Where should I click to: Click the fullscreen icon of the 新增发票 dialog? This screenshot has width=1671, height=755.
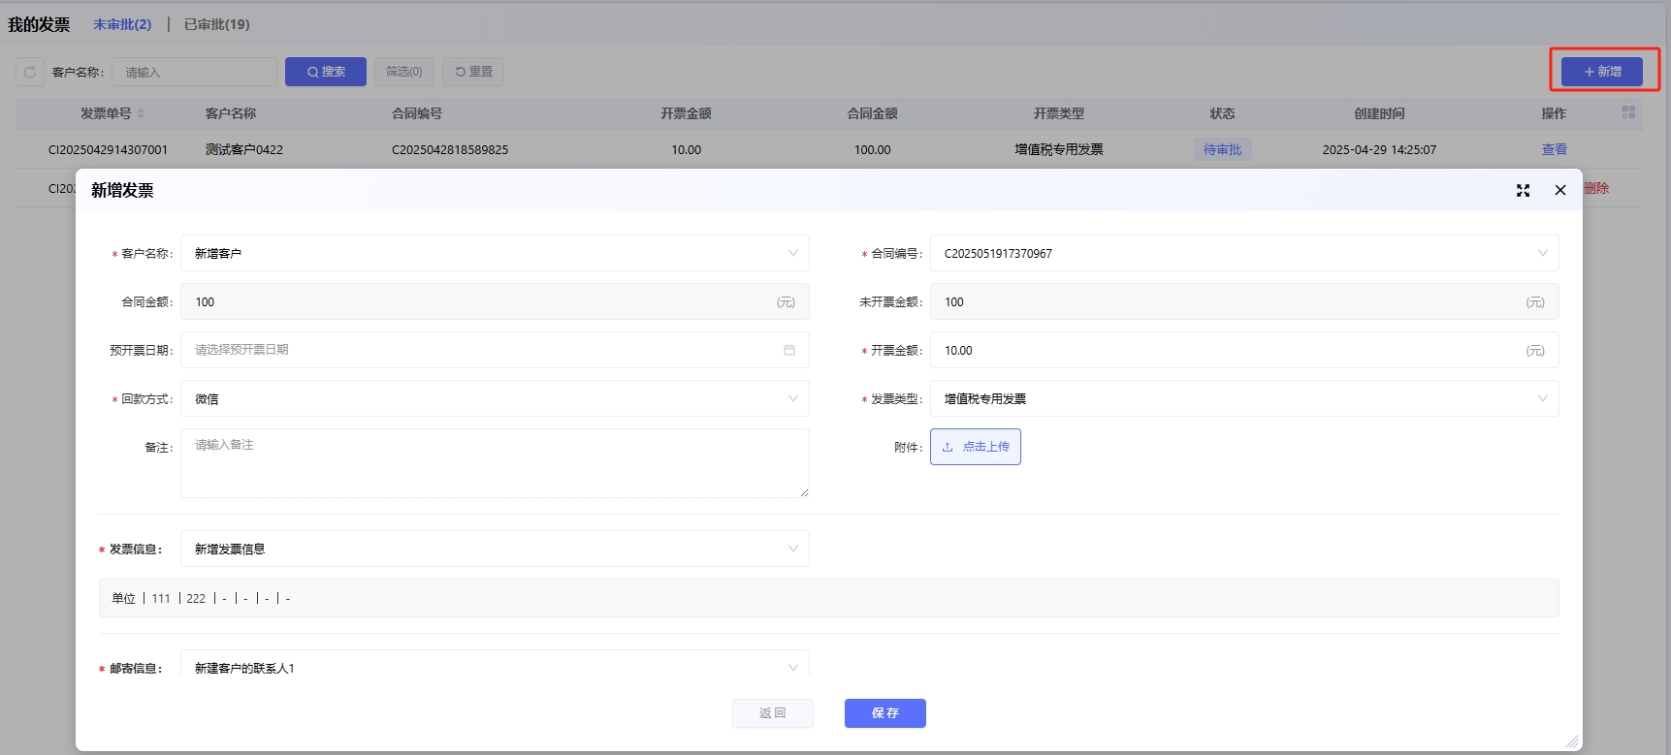click(1523, 191)
